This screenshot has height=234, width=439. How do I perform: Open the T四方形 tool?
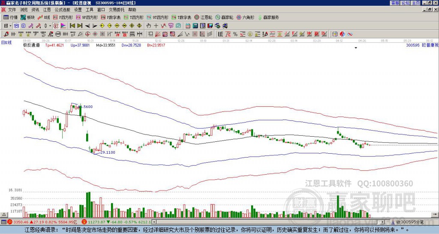click(x=134, y=17)
